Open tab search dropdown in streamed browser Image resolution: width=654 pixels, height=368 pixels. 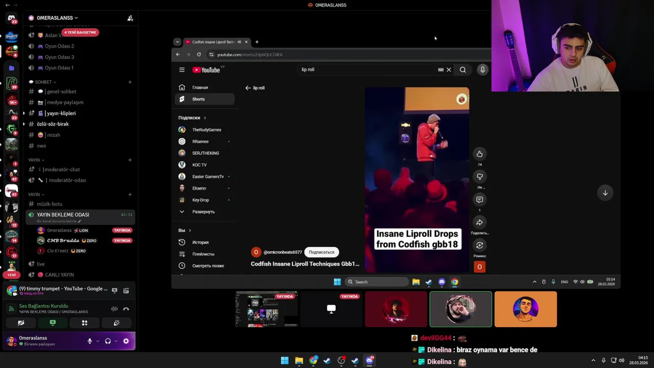tap(177, 42)
